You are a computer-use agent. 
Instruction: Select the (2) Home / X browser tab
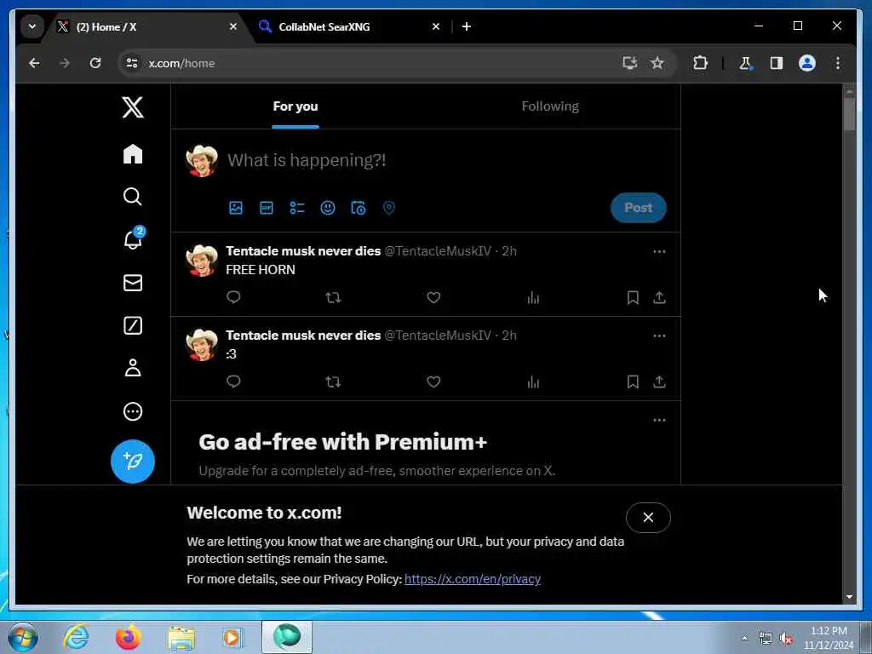pyautogui.click(x=147, y=26)
